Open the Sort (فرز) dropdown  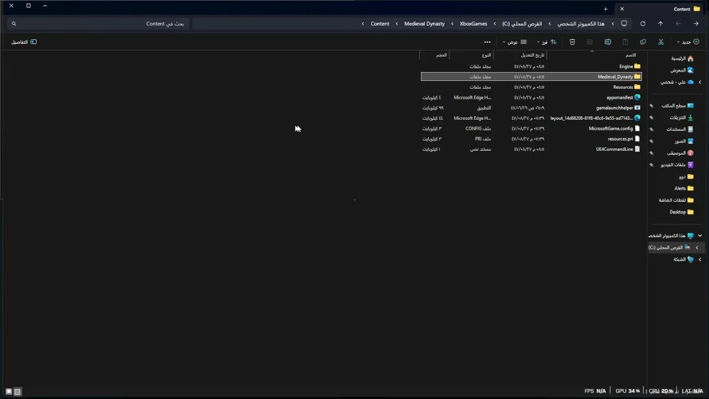(x=547, y=42)
